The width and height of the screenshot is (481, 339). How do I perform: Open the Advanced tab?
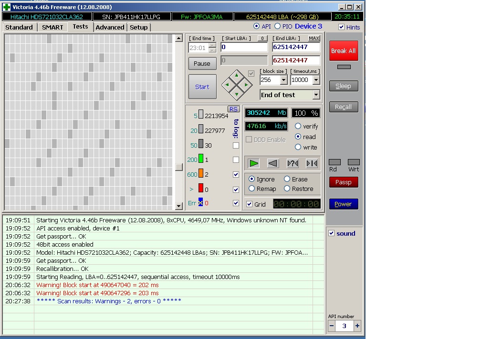(110, 27)
